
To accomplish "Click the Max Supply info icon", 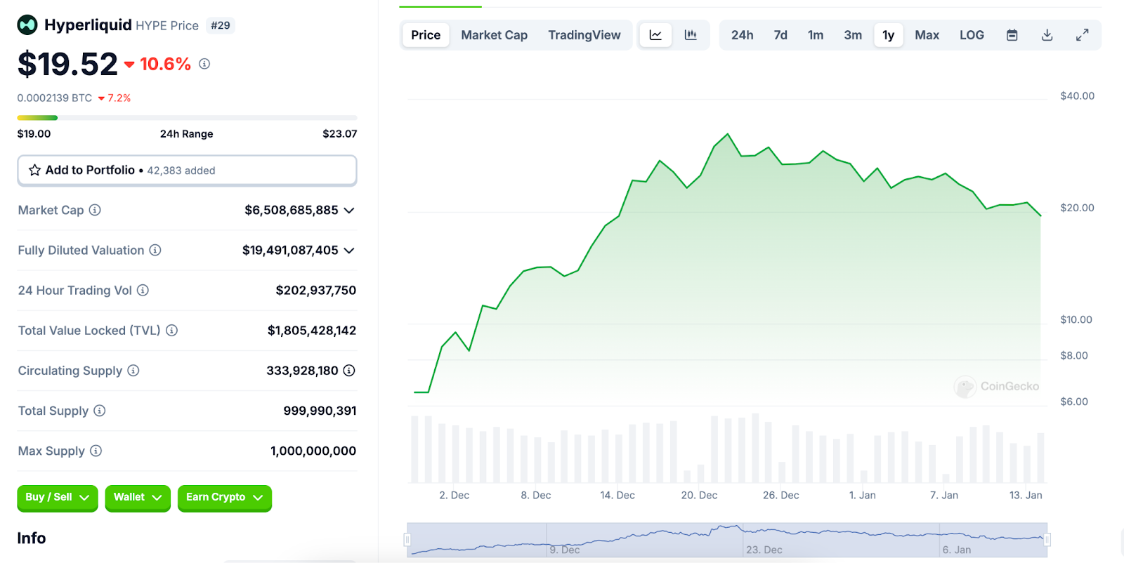I will 96,451.
